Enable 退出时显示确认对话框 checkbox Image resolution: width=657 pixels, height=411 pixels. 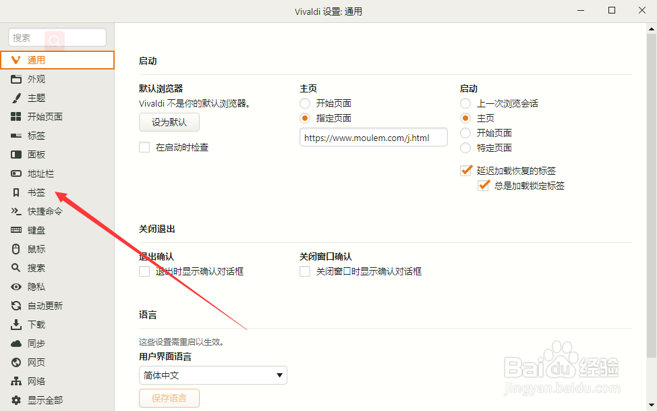coord(144,271)
